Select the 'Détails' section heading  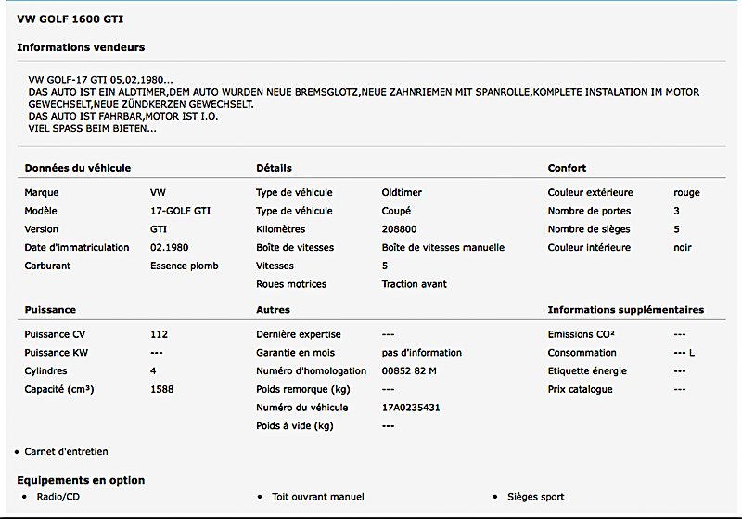[x=274, y=168]
